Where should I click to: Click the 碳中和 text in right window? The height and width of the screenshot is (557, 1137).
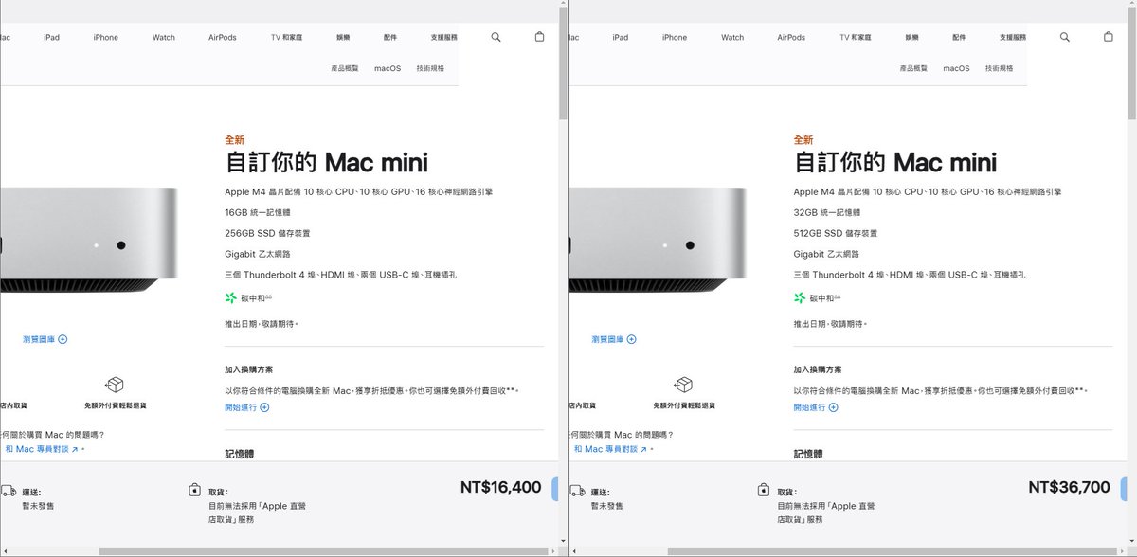click(821, 298)
